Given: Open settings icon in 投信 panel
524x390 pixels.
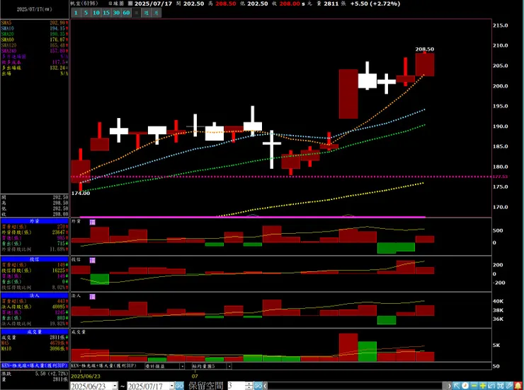Looking at the screenshot, I should coord(93,260).
